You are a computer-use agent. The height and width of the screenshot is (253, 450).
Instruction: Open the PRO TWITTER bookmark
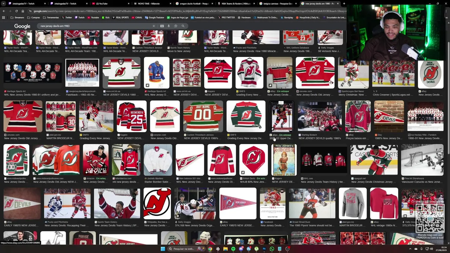(226, 17)
